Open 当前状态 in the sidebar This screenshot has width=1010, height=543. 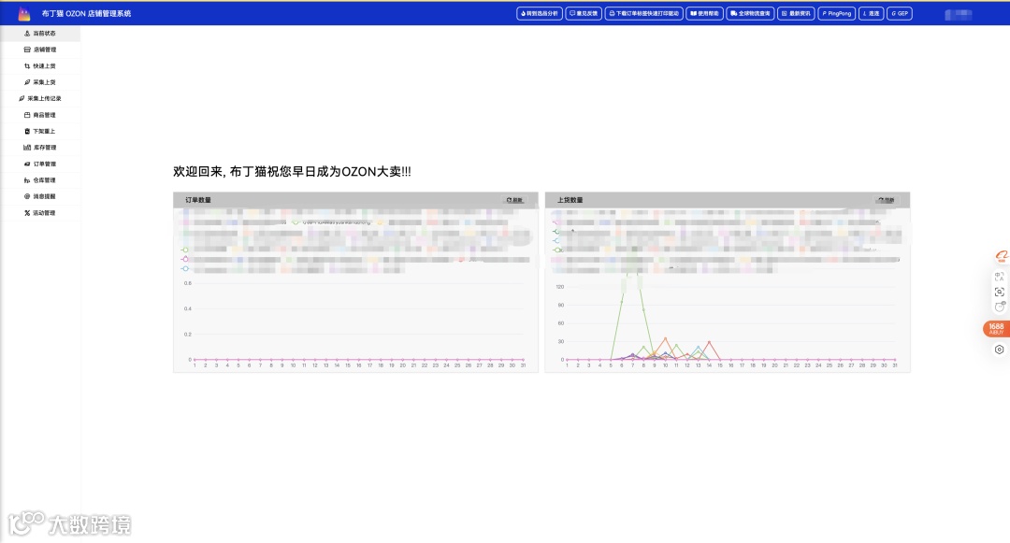(40, 33)
